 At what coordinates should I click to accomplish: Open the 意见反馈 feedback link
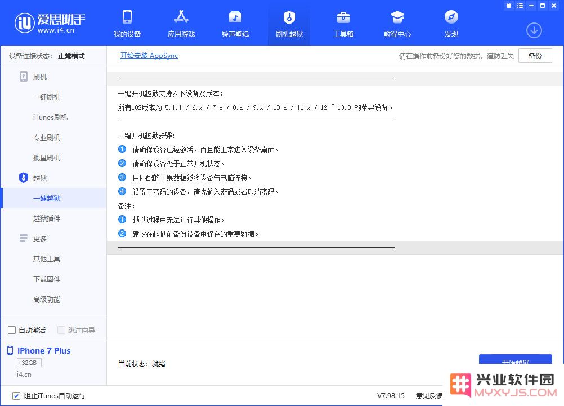click(x=429, y=395)
